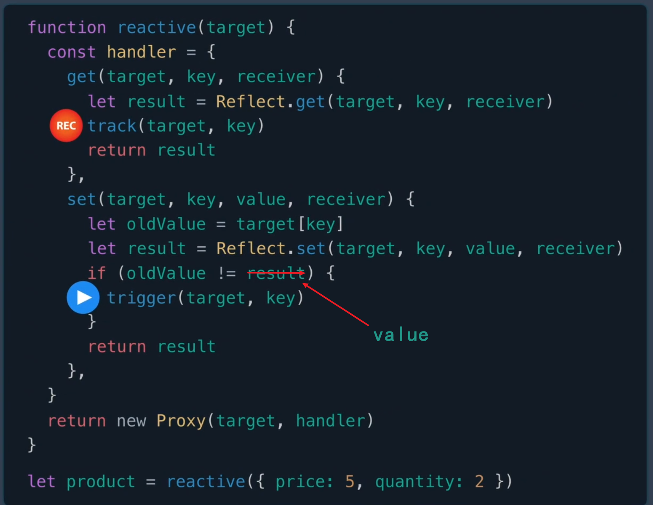Click 'product' variable in the last line
Image resolution: width=653 pixels, height=505 pixels.
[x=101, y=481]
